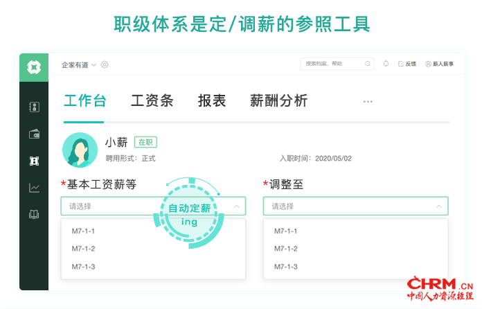
Task: Select M7-1-2 under 基本工资薪等
Action: coord(83,249)
